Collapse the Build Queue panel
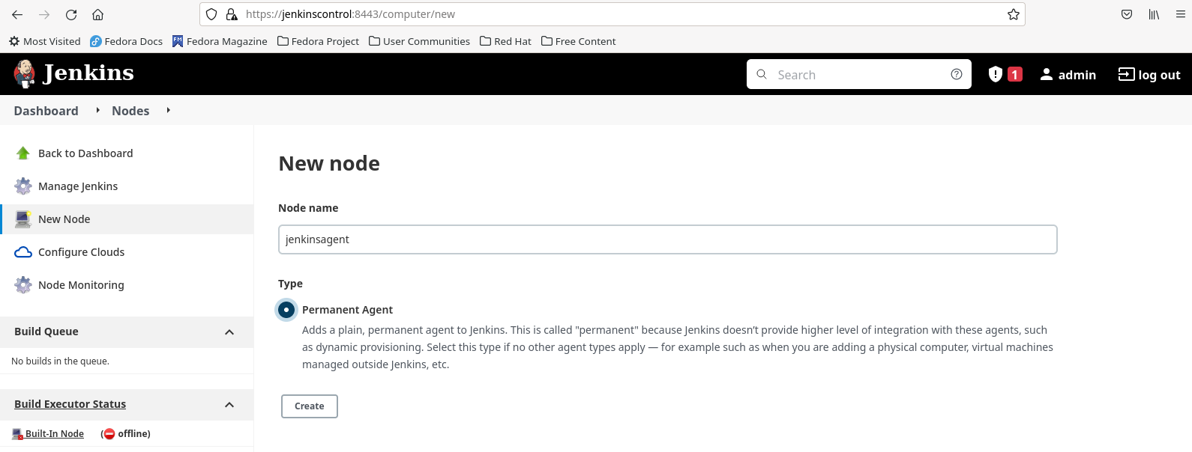 coord(229,332)
